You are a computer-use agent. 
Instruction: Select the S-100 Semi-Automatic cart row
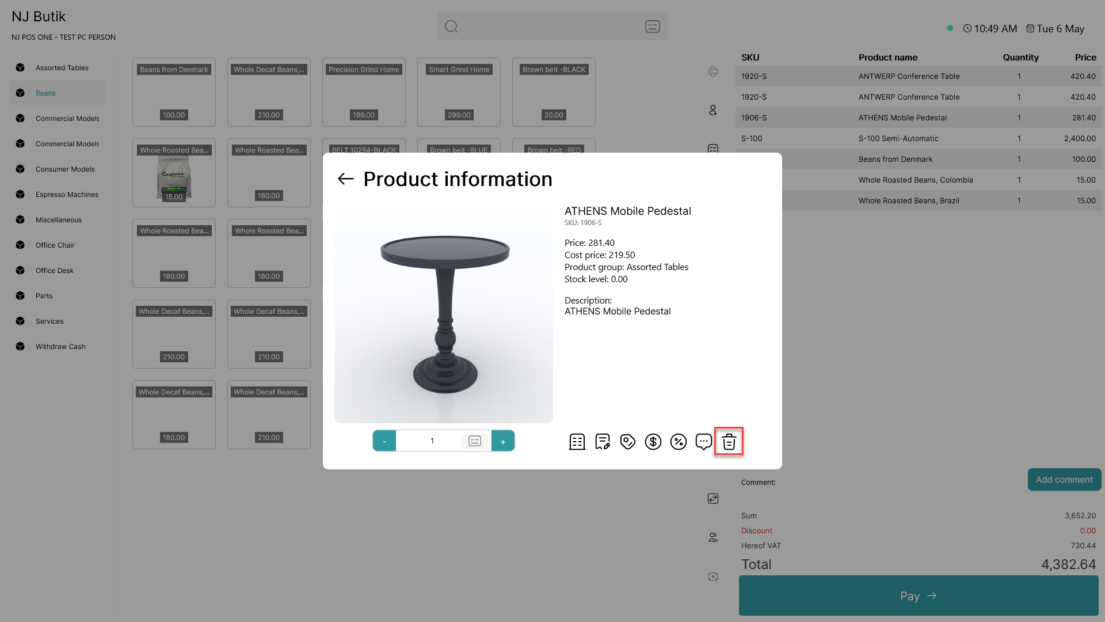(919, 138)
